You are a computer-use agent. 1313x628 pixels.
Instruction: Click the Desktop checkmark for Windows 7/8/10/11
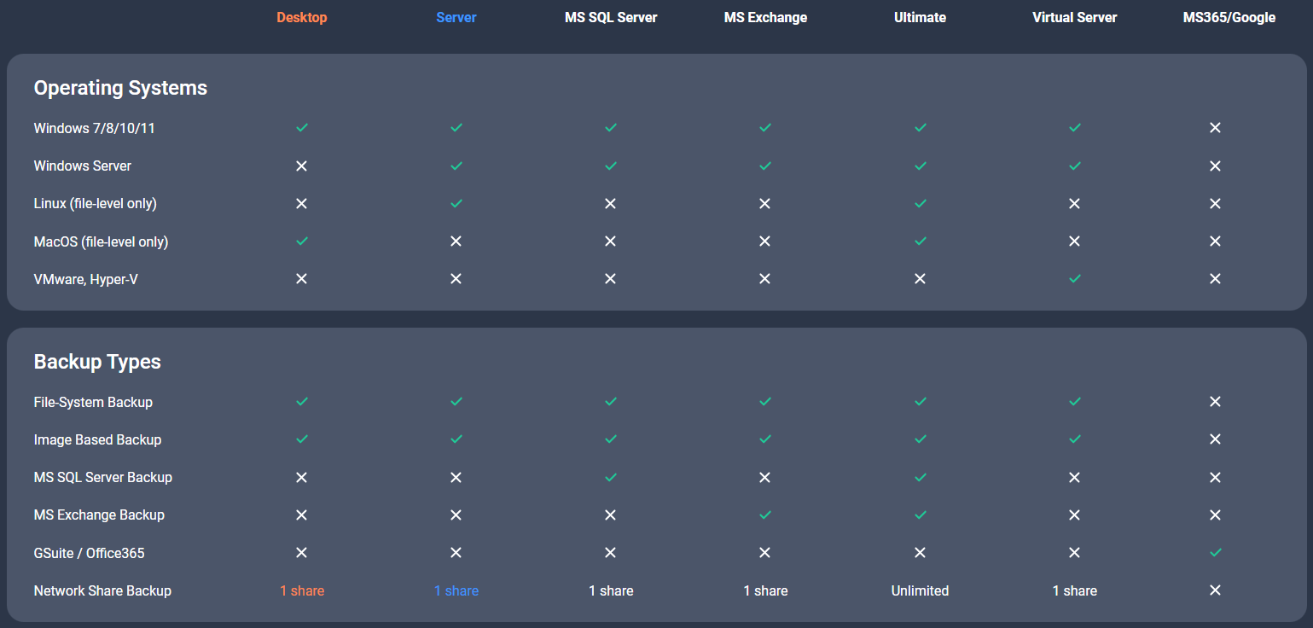click(301, 128)
